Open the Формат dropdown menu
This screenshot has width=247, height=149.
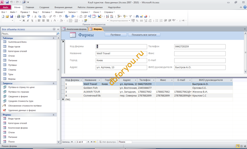[x=60, y=12]
